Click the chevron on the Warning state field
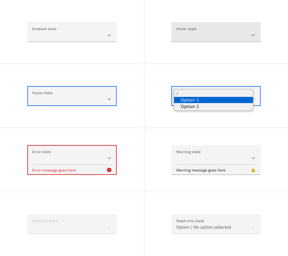 pyautogui.click(x=253, y=158)
